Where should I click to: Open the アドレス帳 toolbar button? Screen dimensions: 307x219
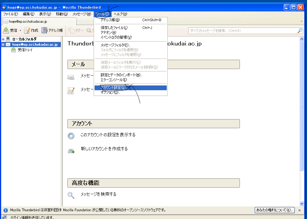[52, 30]
